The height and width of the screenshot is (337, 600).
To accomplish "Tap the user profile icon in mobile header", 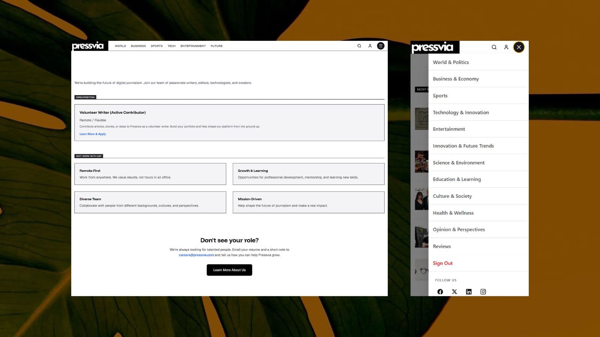I will pyautogui.click(x=506, y=47).
